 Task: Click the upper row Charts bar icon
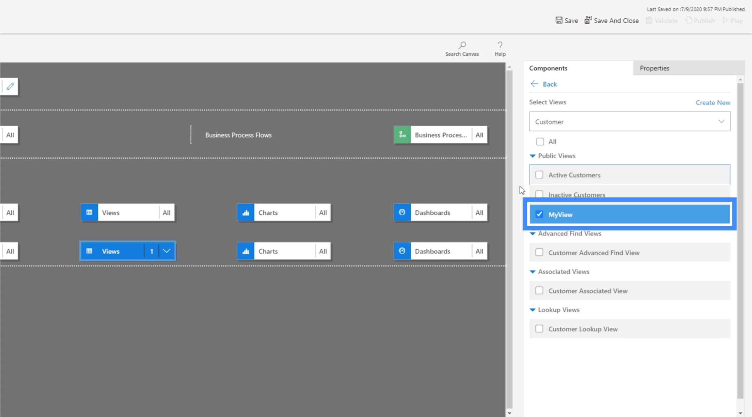(x=246, y=213)
